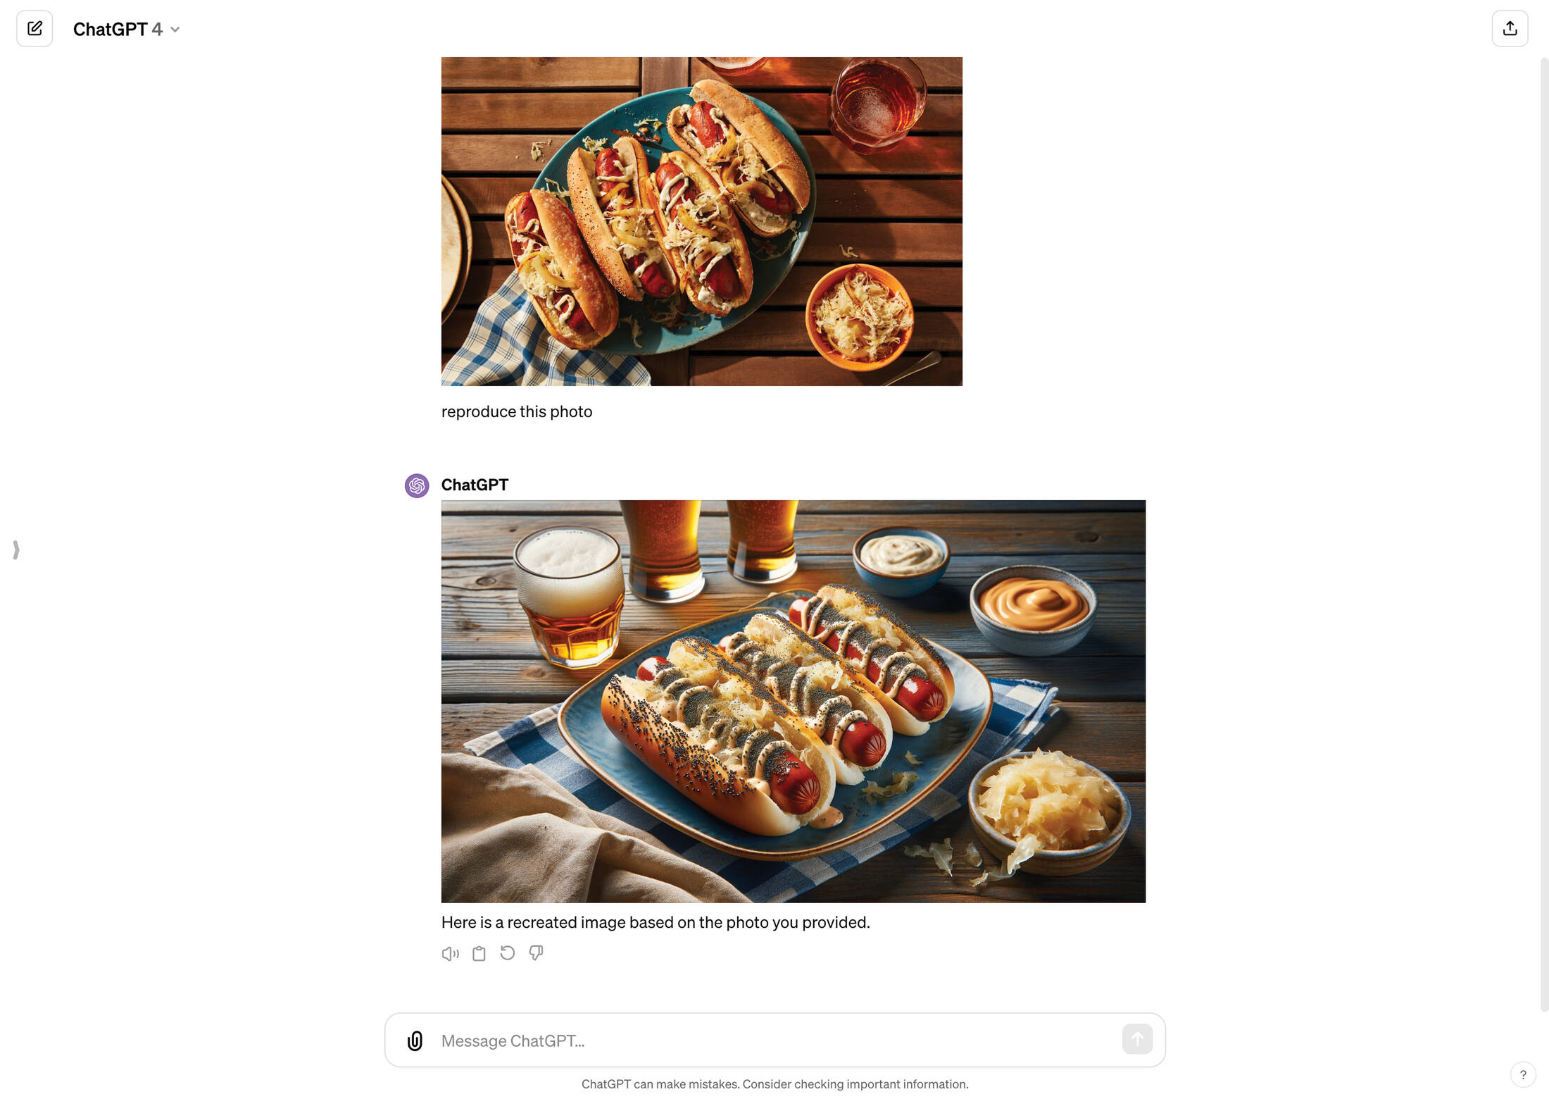Mark the response as bad with thumbs-down
This screenshot has width=1549, height=1099.
[536, 953]
